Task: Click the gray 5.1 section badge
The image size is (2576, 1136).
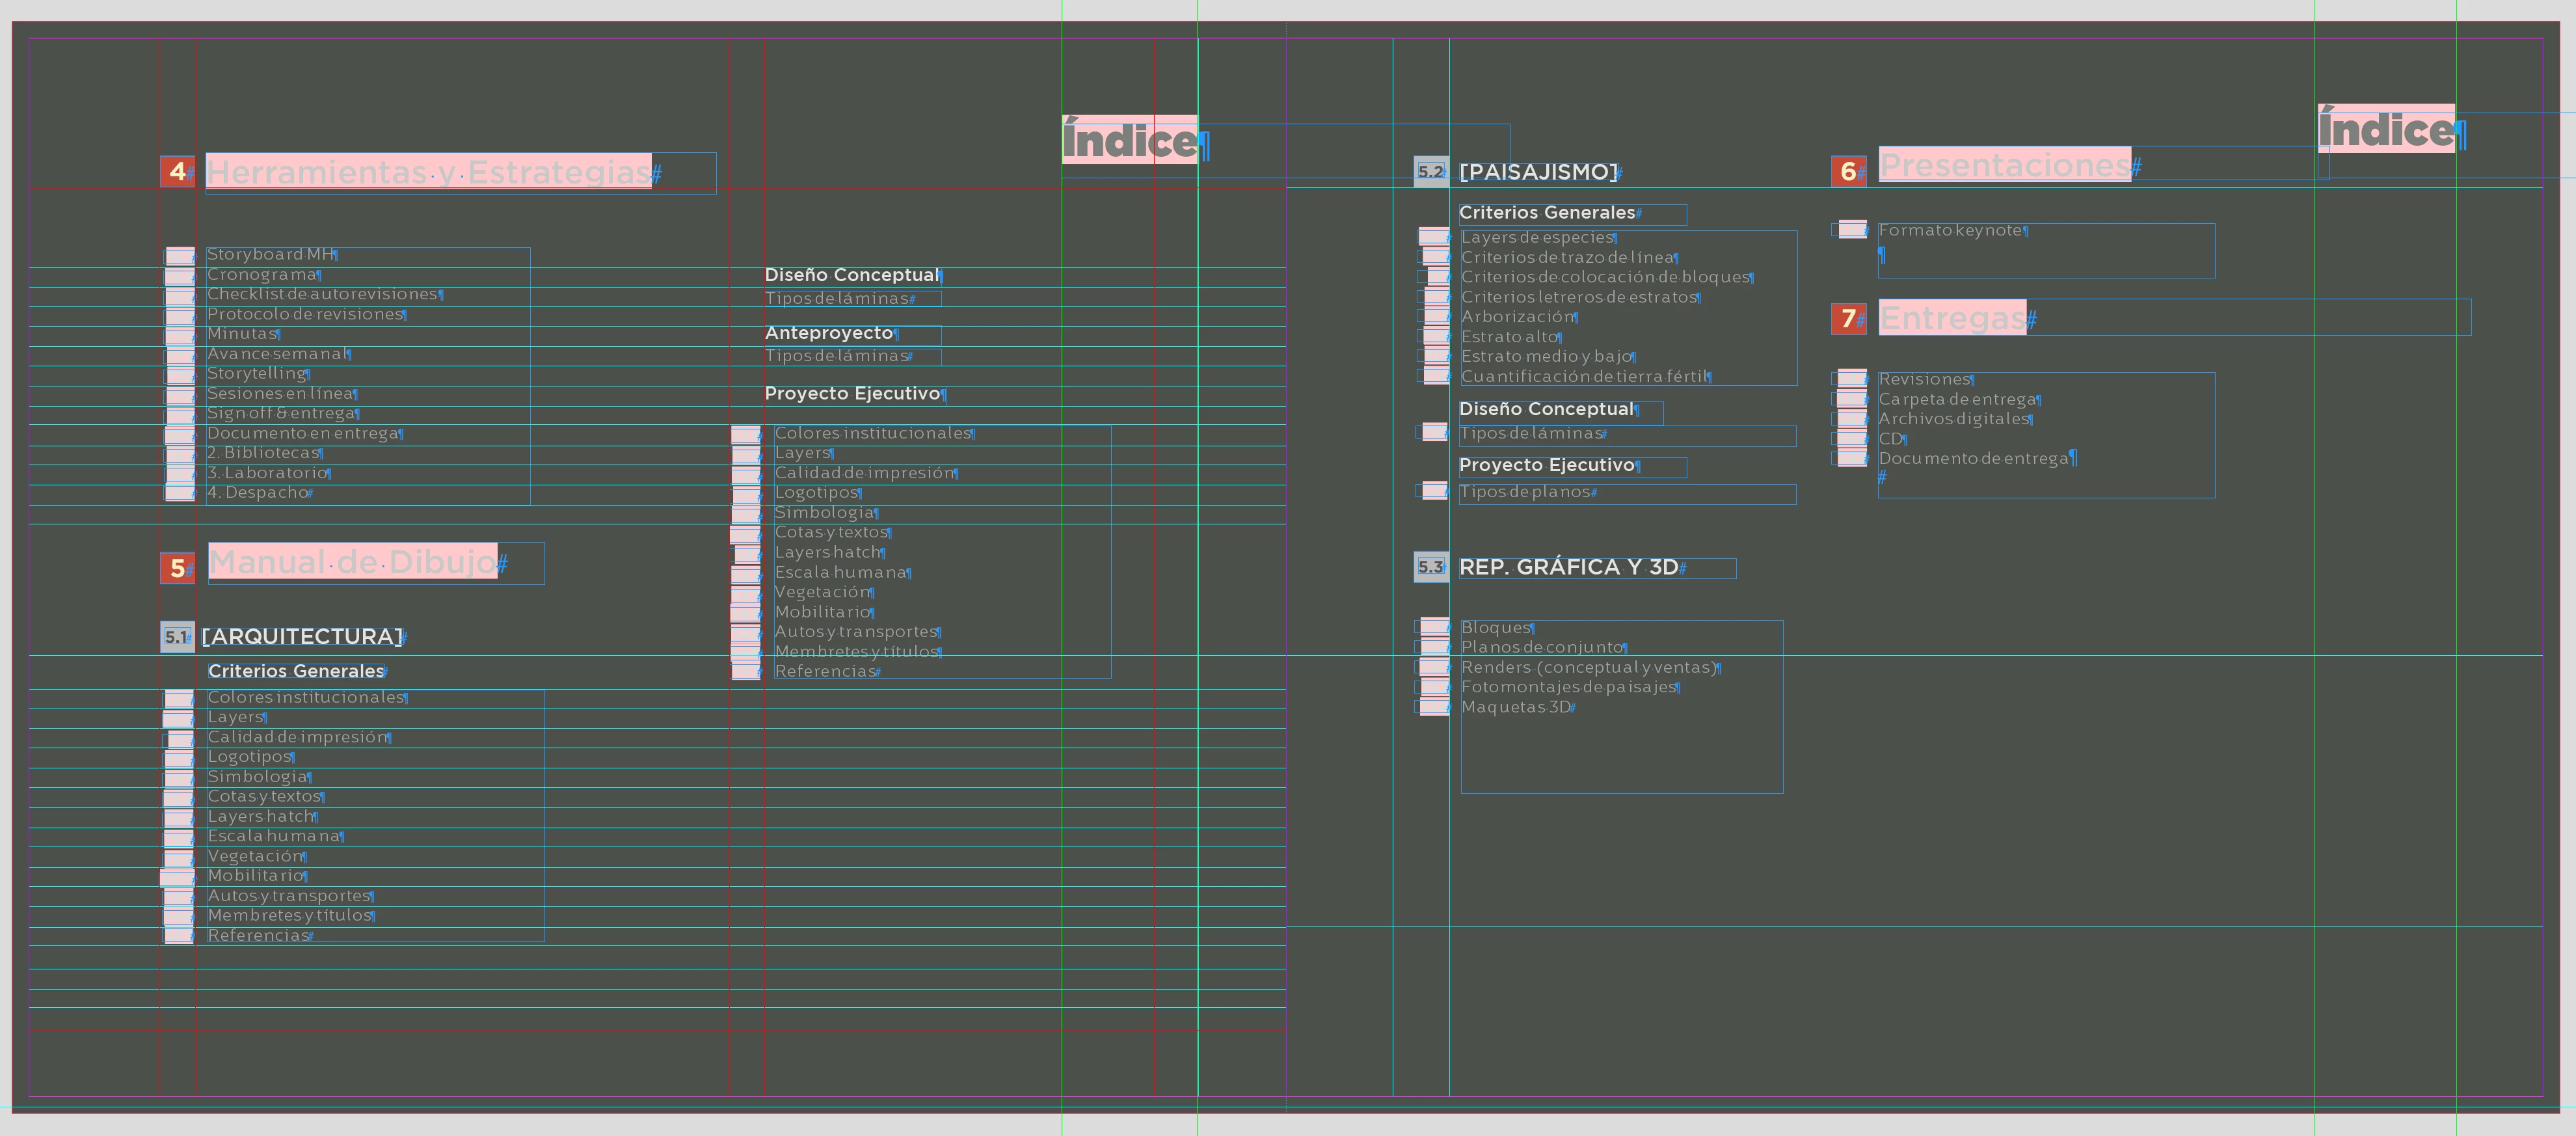Action: [177, 637]
